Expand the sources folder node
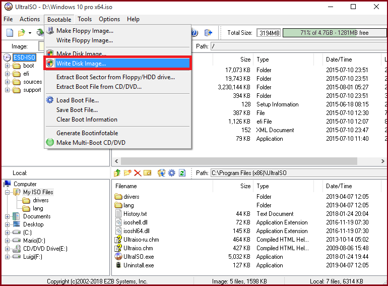 click(x=7, y=82)
